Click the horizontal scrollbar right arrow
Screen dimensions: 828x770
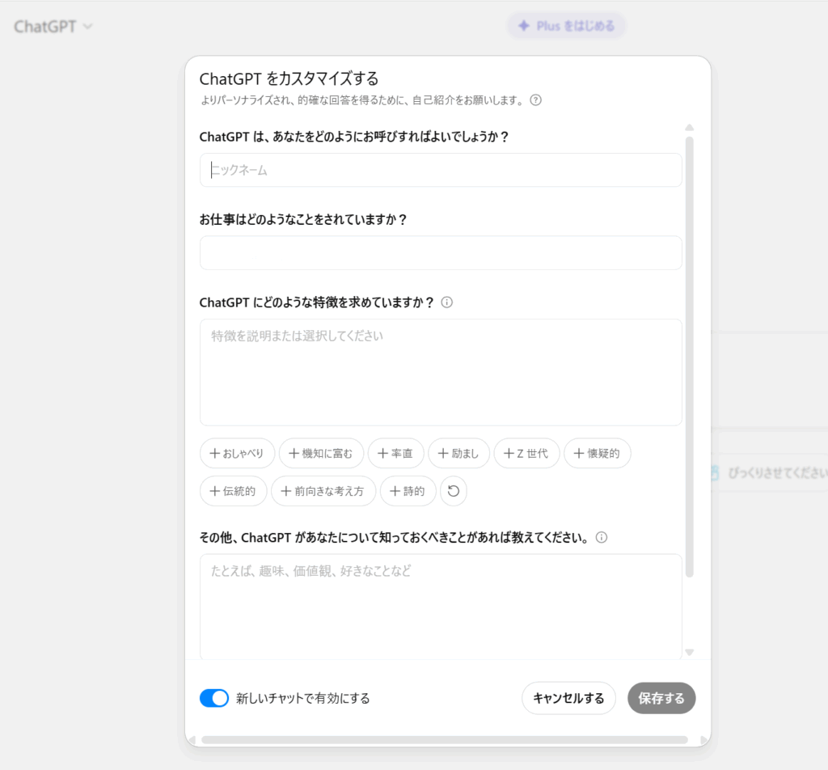tap(703, 740)
